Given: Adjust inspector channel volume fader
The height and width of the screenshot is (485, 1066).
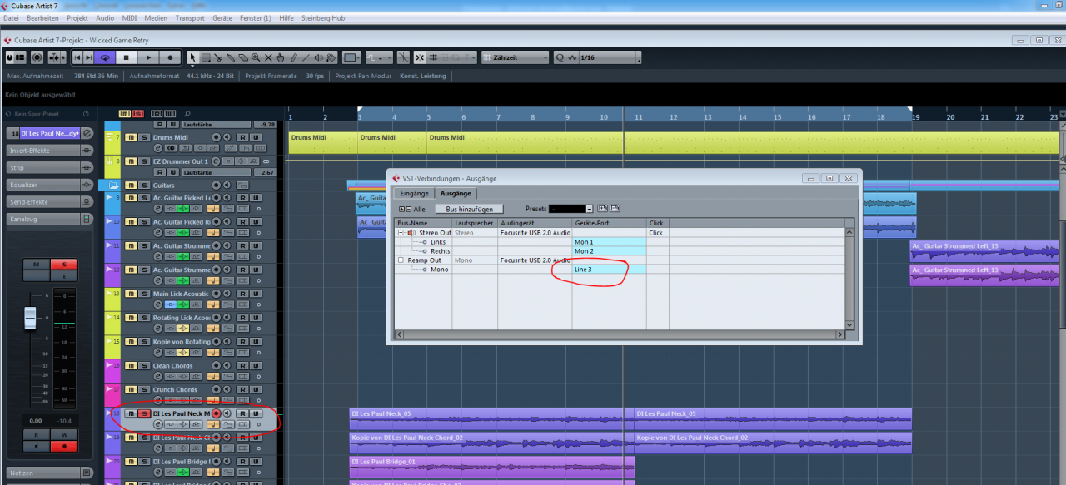Looking at the screenshot, I should click(30, 316).
